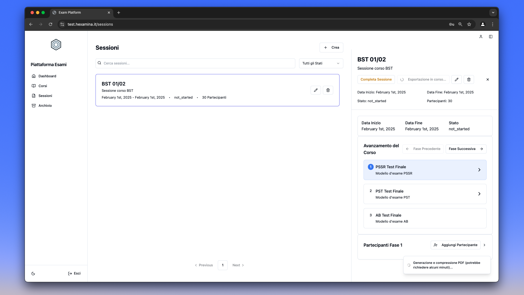
Task: Go to Archivio in sidebar
Action: (x=45, y=106)
